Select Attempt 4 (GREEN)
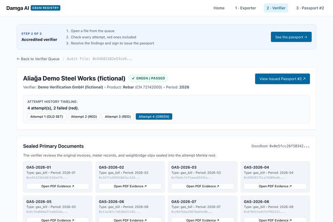The width and height of the screenshot is (333, 222). (x=154, y=117)
